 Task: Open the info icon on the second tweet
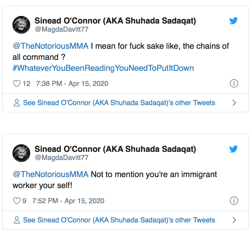point(234,201)
